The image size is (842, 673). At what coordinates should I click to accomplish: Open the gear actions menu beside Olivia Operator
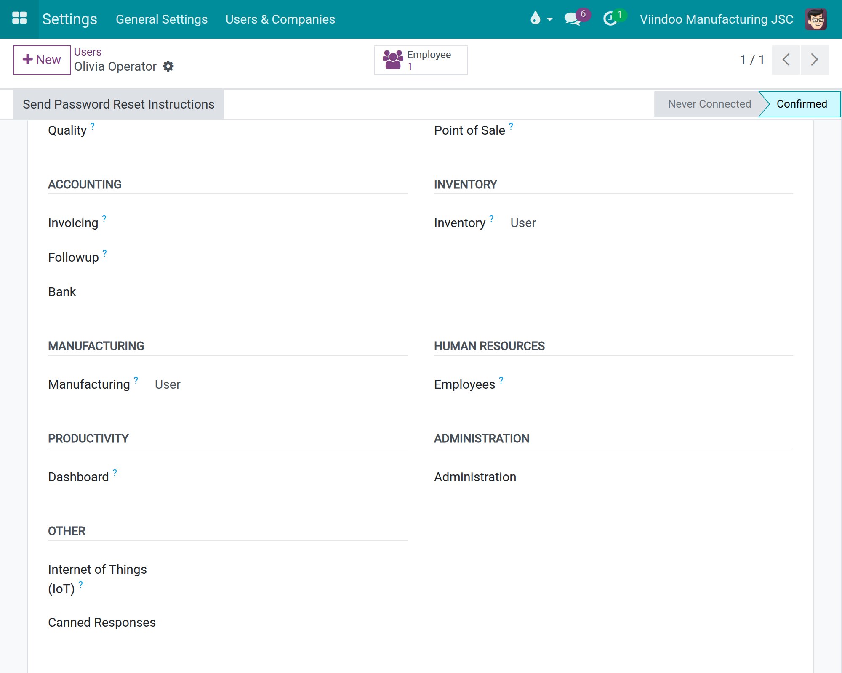tap(168, 66)
